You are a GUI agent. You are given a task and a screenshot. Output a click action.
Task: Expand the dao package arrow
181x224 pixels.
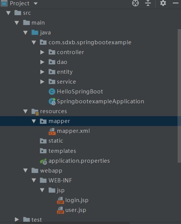point(42,62)
